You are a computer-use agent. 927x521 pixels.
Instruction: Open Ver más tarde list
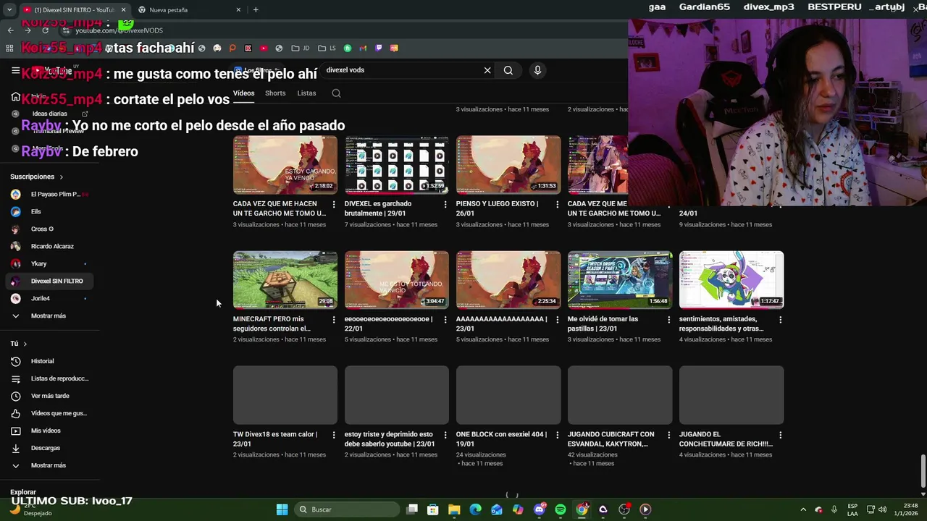click(x=49, y=396)
